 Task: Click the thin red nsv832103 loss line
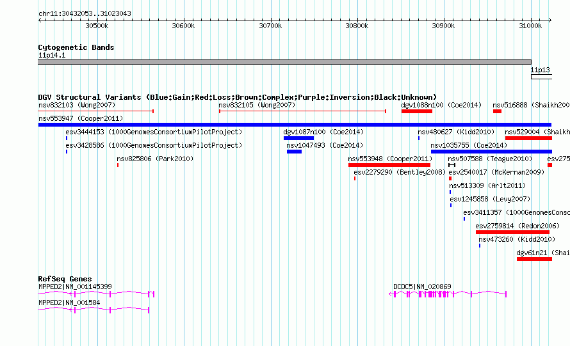click(x=96, y=111)
